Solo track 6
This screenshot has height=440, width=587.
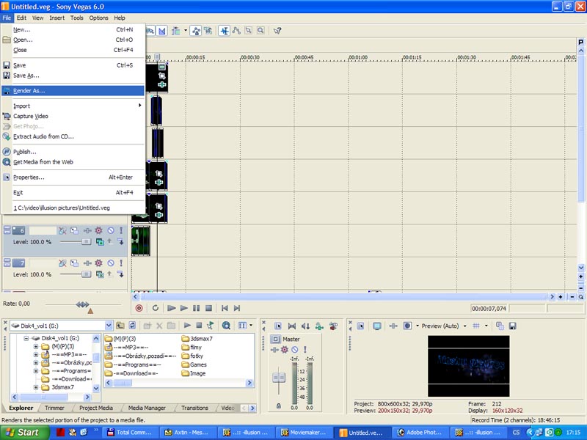pos(121,230)
